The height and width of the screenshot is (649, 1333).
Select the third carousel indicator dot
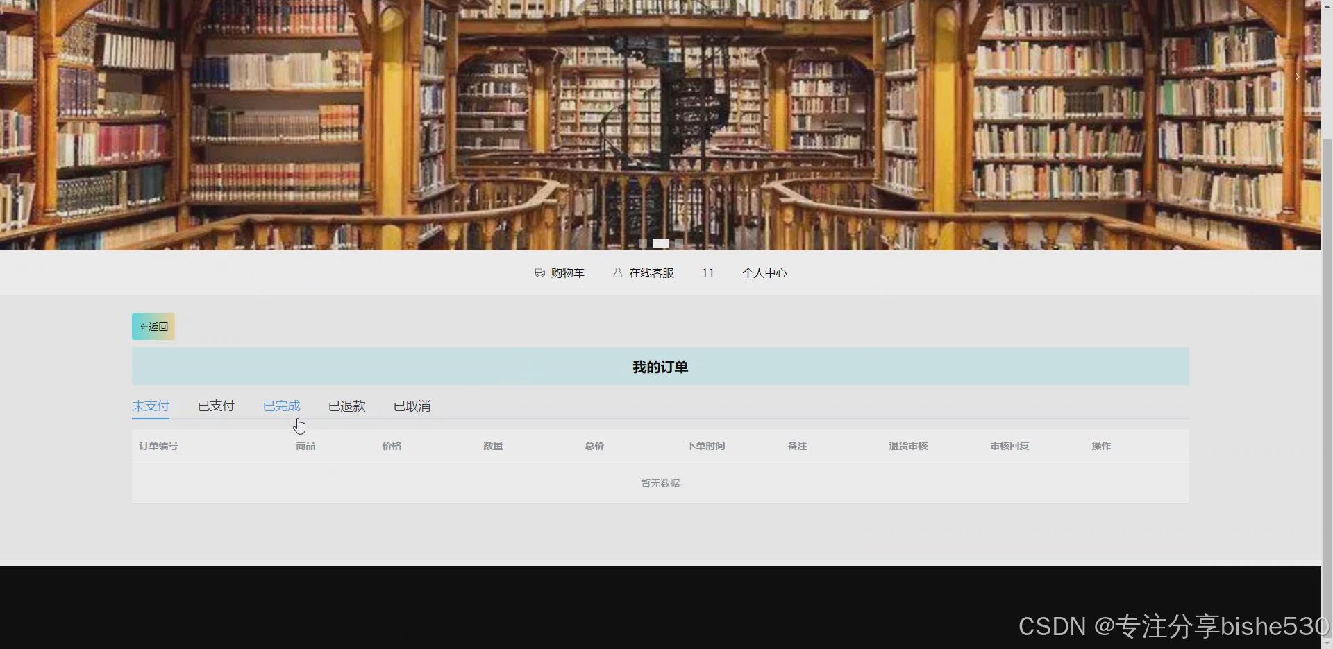679,243
